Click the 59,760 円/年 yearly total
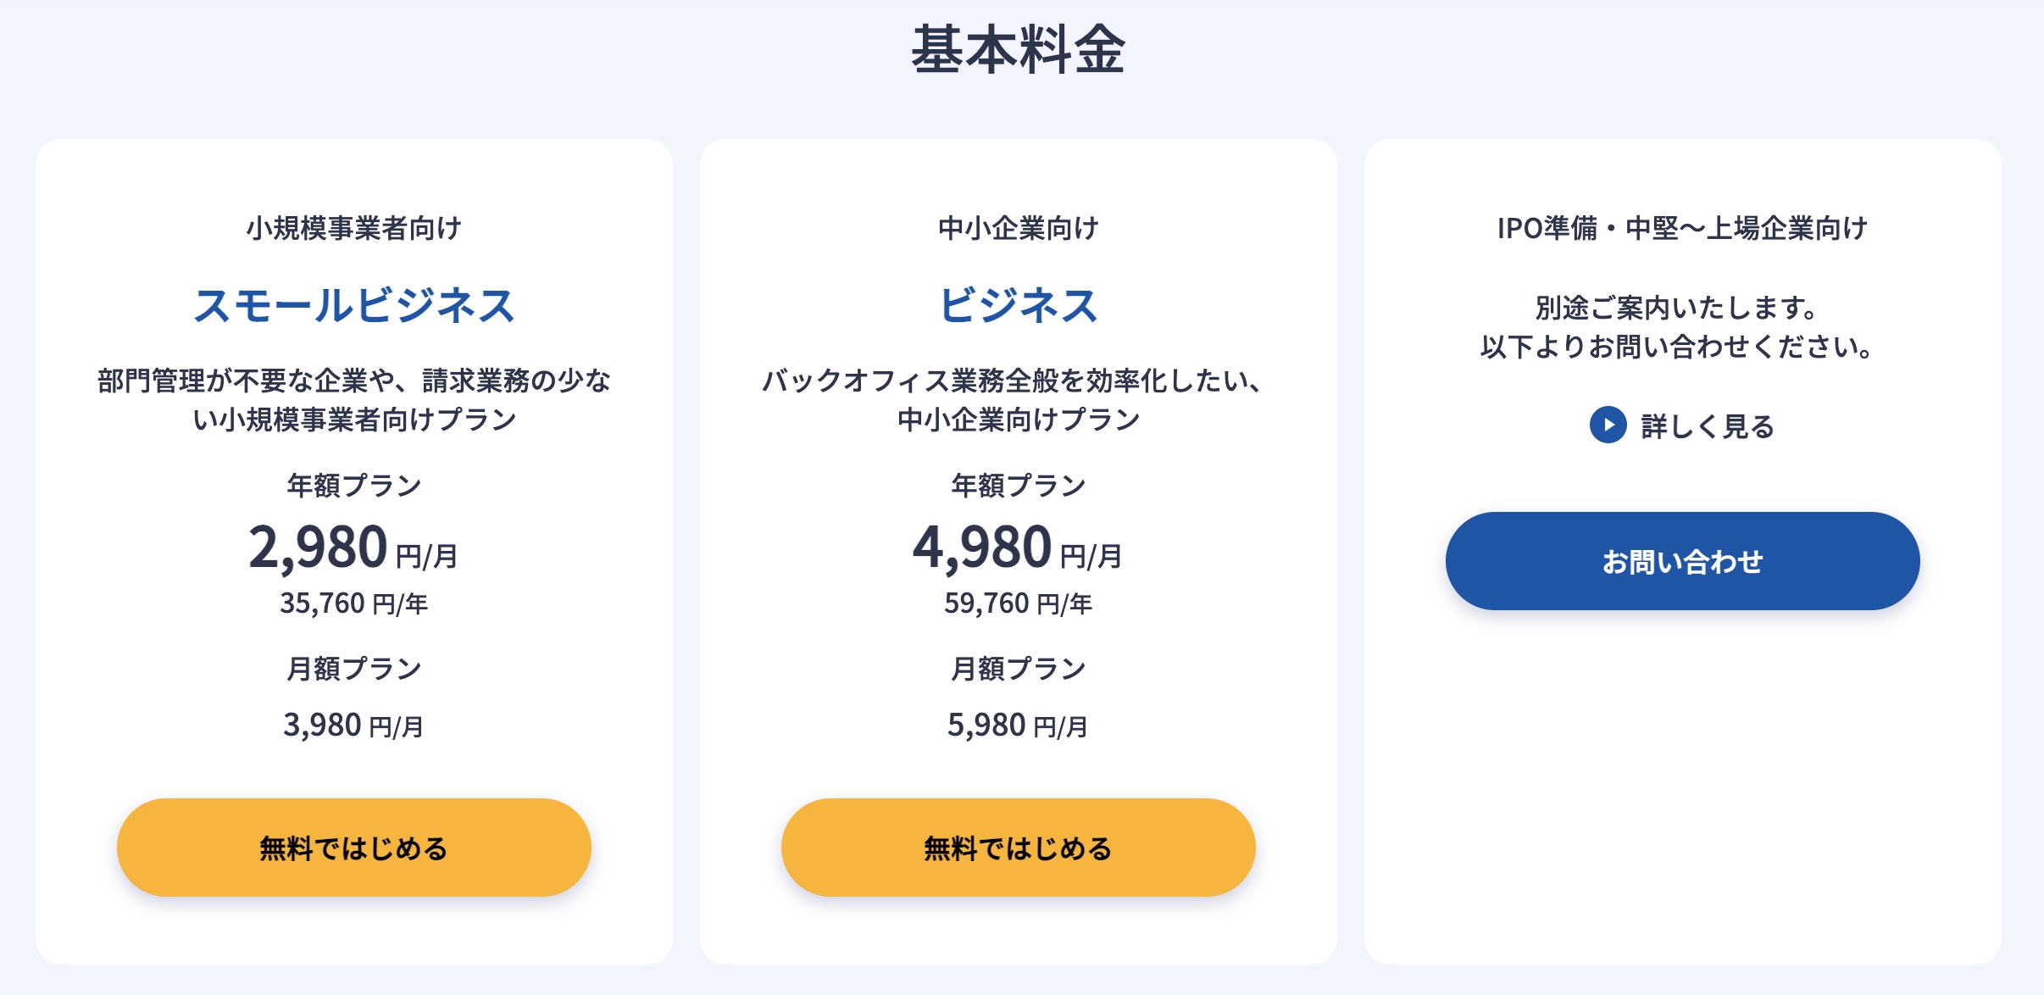The width and height of the screenshot is (2044, 995). pyautogui.click(x=1018, y=603)
